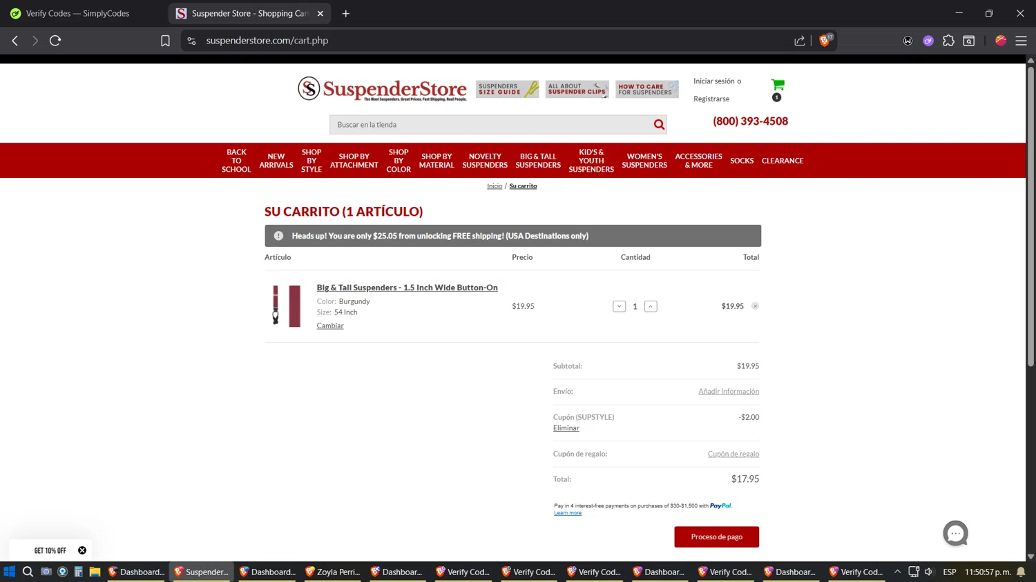Open Windows taskbar search
The width and height of the screenshot is (1036, 582).
click(x=28, y=572)
